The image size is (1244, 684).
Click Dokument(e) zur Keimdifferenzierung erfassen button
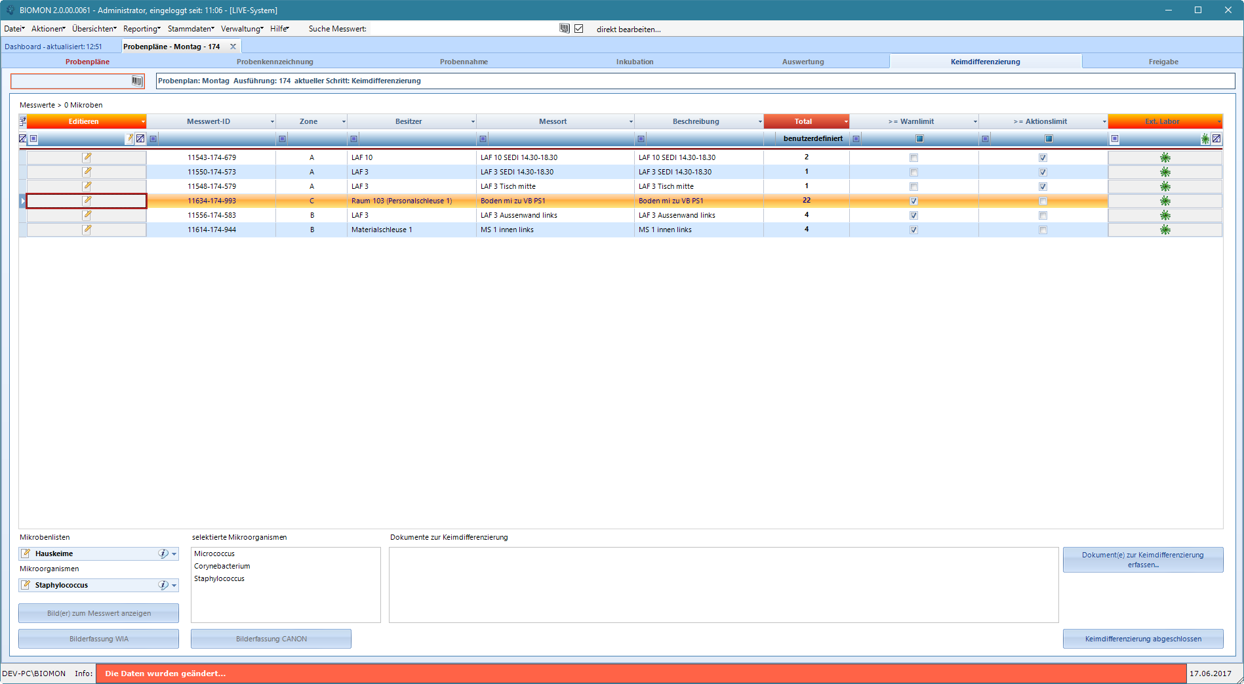click(1143, 559)
